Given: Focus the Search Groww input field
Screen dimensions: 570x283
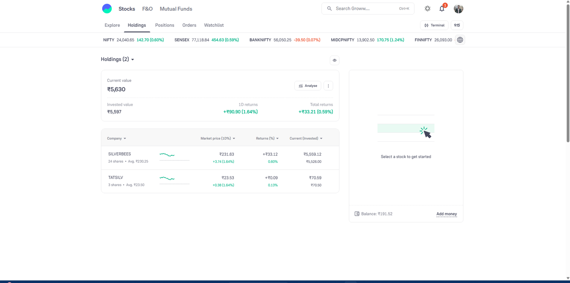Looking at the screenshot, I should click(x=368, y=9).
